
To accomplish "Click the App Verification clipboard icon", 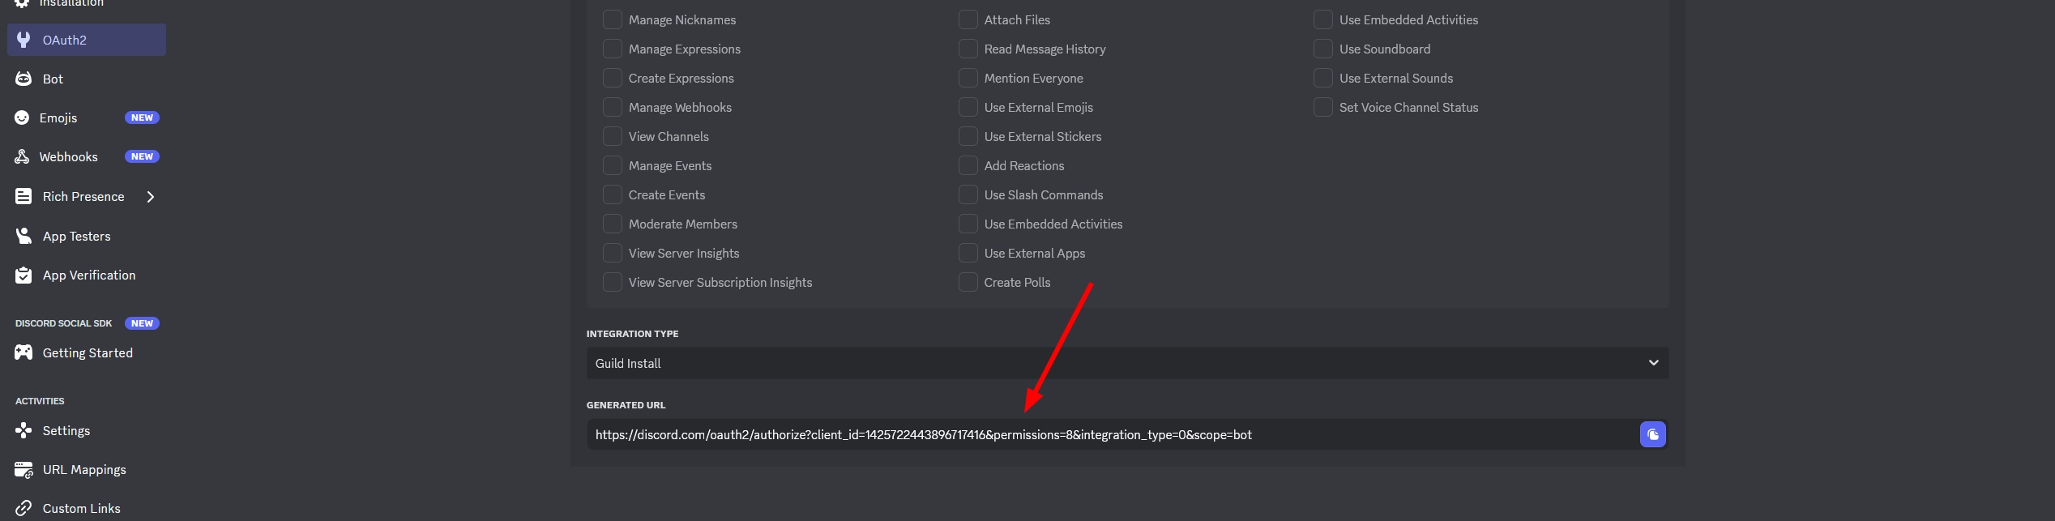I will point(23,275).
